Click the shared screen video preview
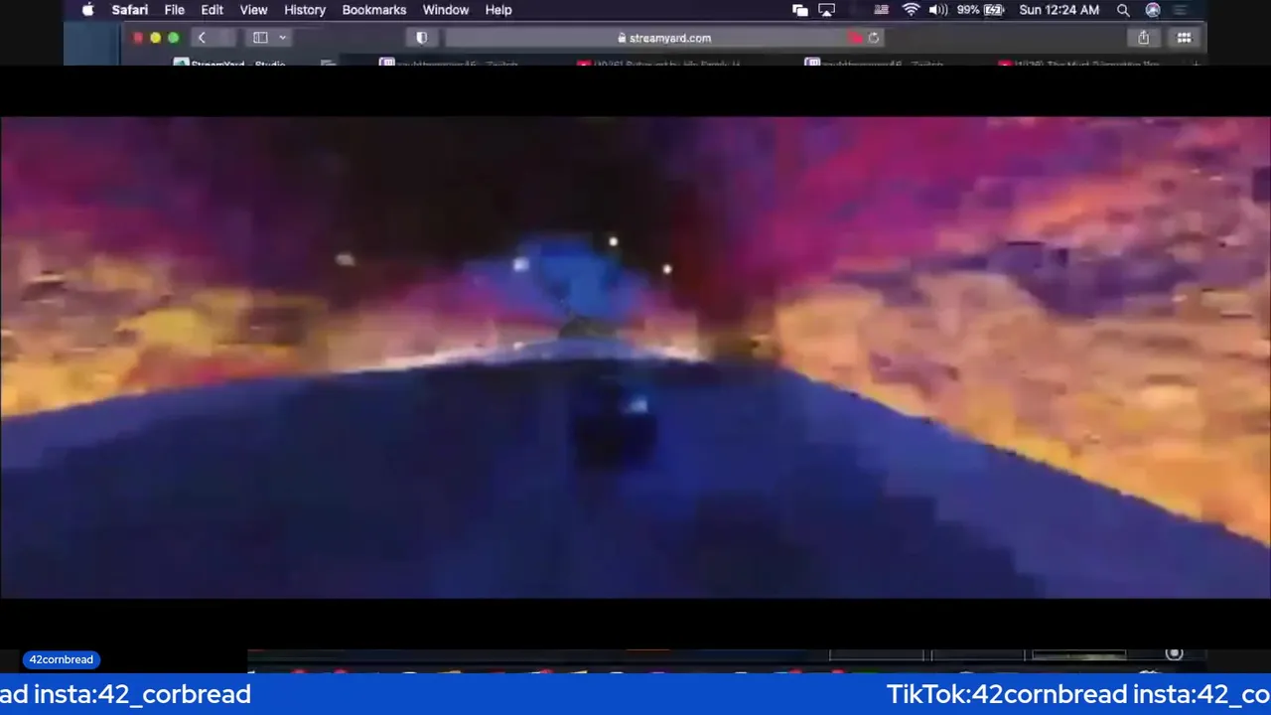This screenshot has height=715, width=1271. click(x=635, y=357)
